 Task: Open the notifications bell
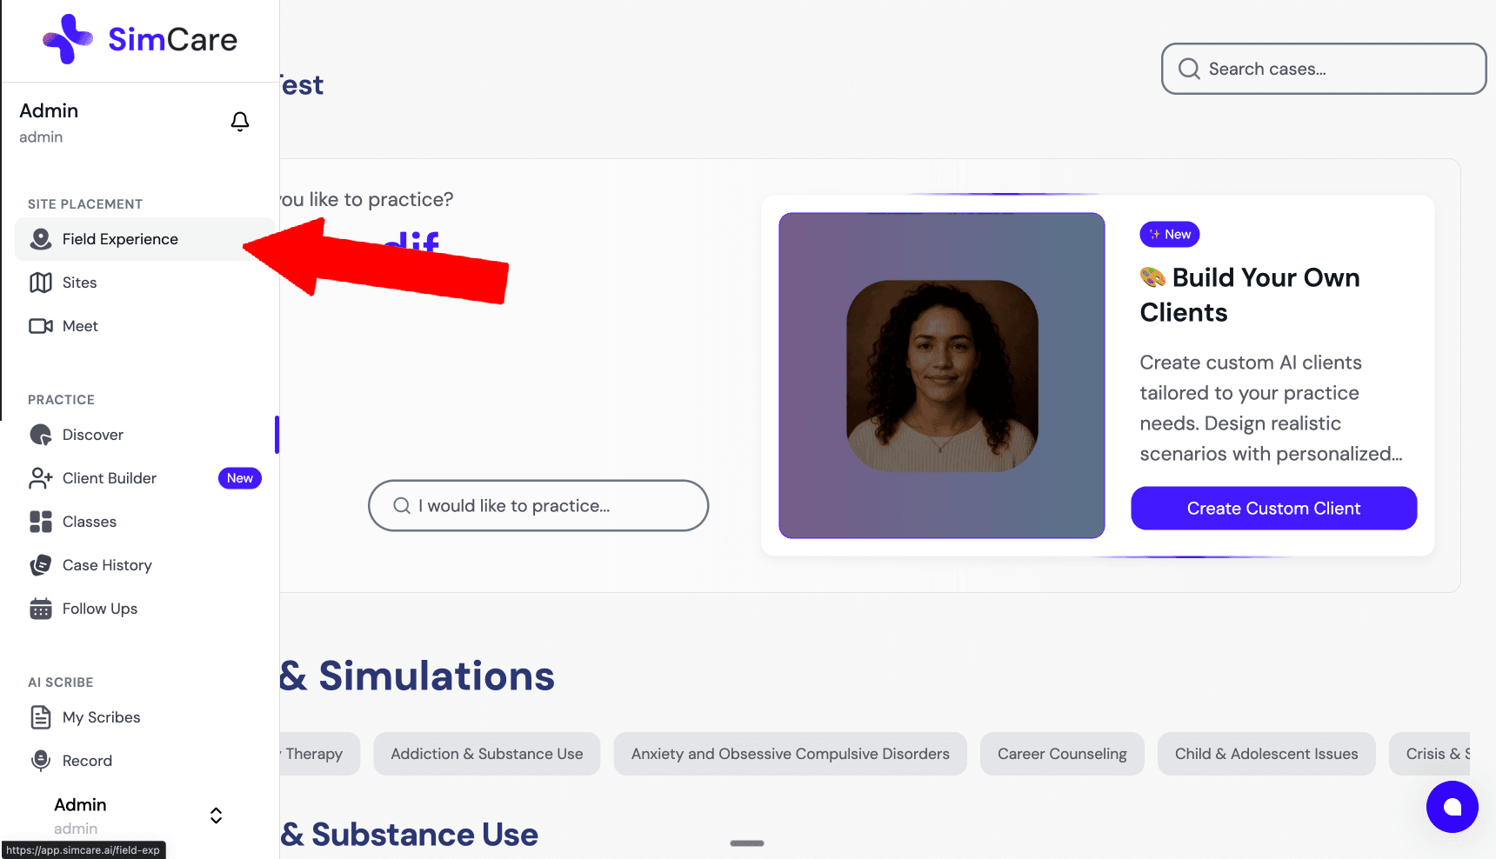point(240,121)
